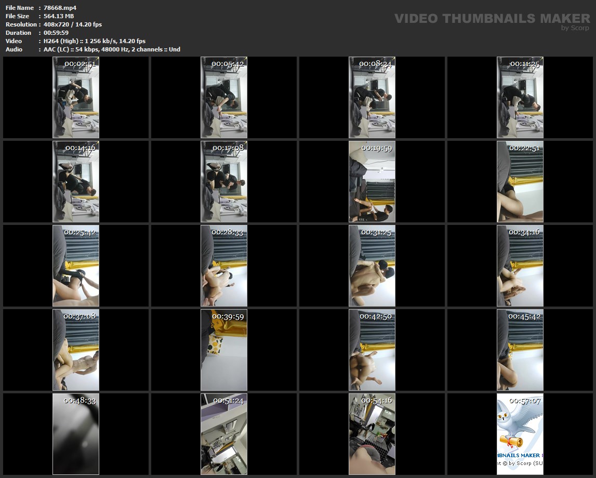Open the thumbnail marked 00:08:34
The height and width of the screenshot is (478, 596).
click(372, 98)
